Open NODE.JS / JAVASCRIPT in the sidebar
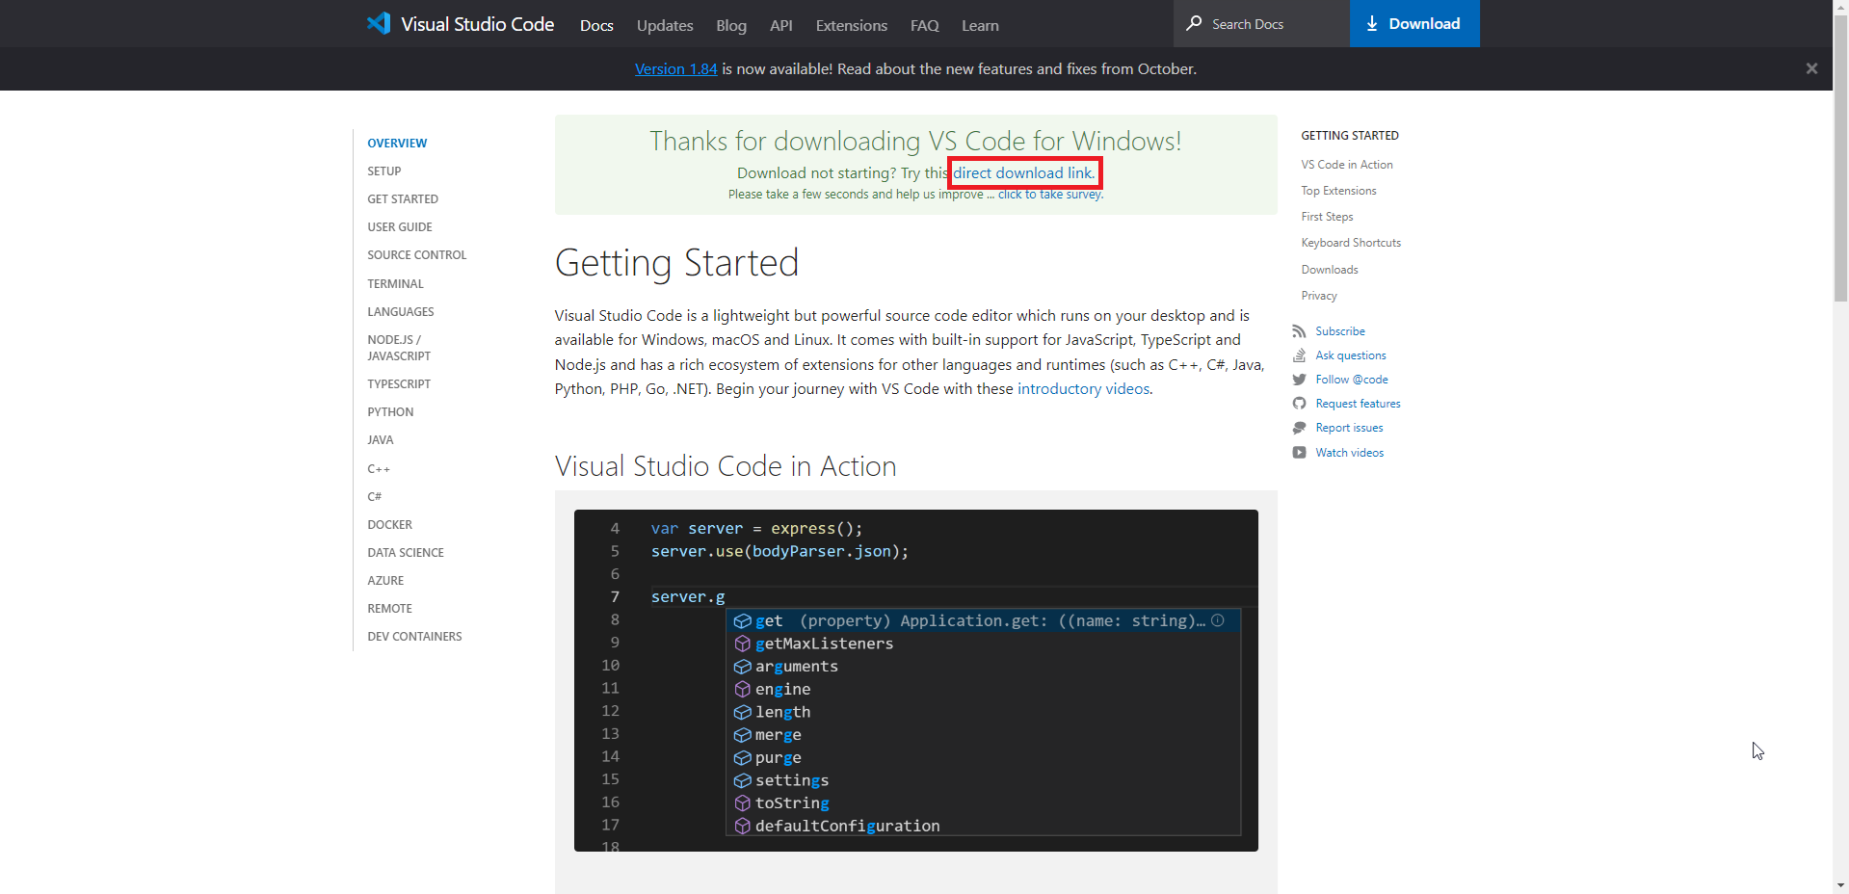The image size is (1849, 894). coord(399,348)
